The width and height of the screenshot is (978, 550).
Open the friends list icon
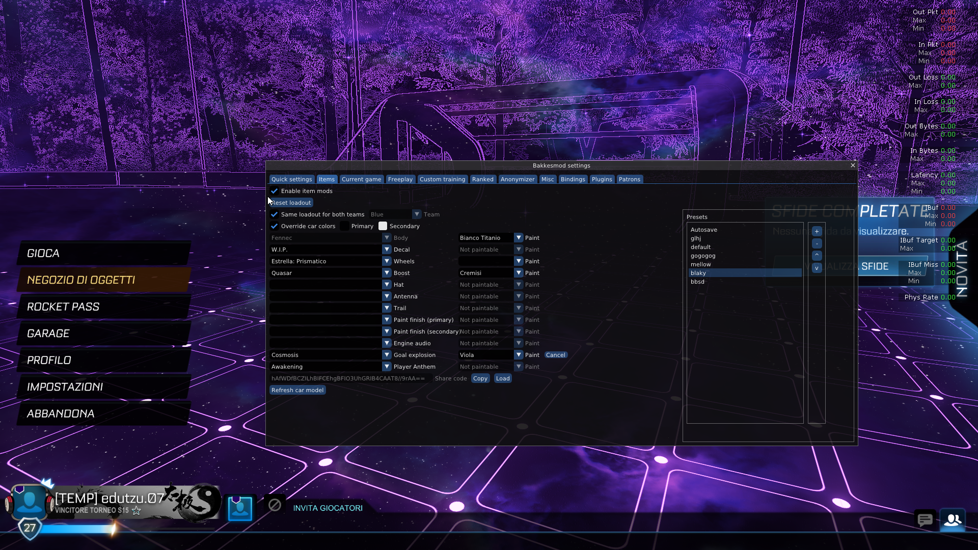point(952,520)
